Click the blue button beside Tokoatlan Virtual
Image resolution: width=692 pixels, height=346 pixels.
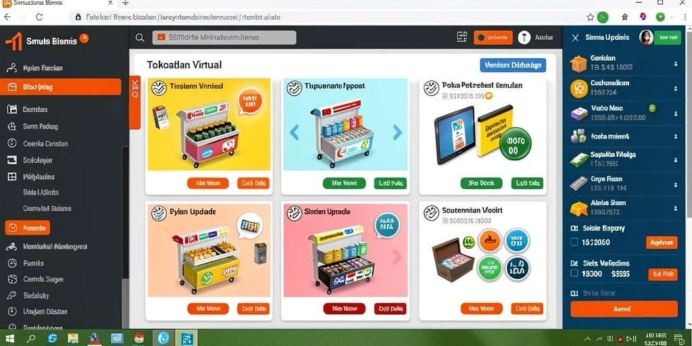[x=513, y=66]
